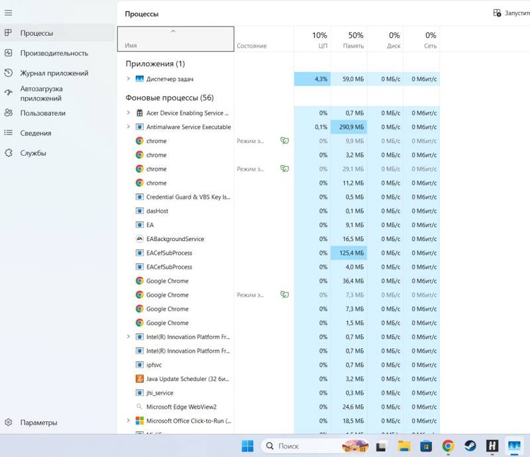Expand Antimalware Service Executable row
Screen dimensions: 530x457
pos(128,127)
